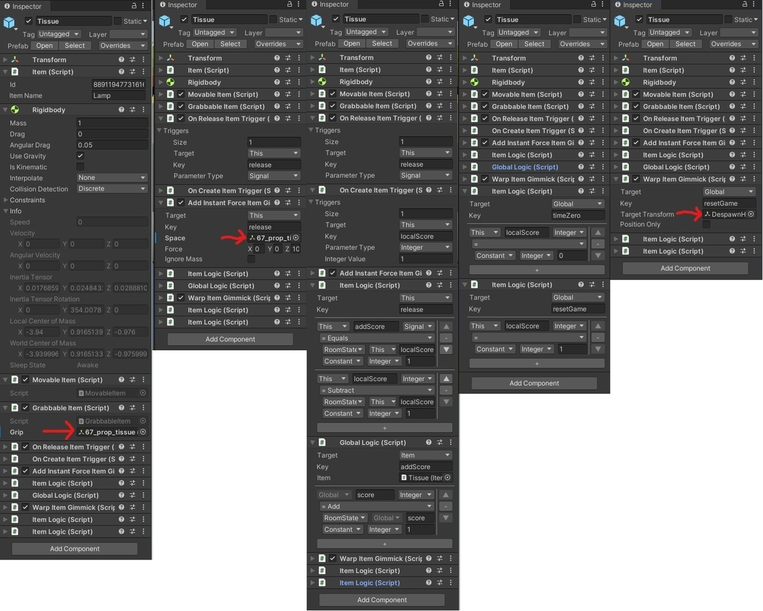Open the '= Subtract' operator dropdown

pos(377,390)
